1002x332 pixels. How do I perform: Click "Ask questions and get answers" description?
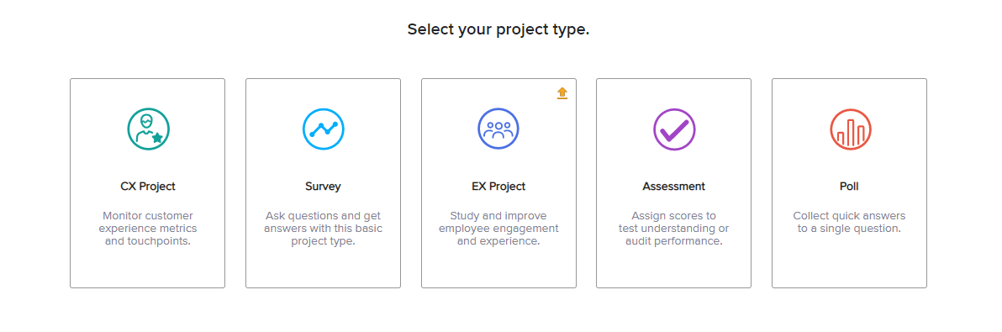[324, 229]
